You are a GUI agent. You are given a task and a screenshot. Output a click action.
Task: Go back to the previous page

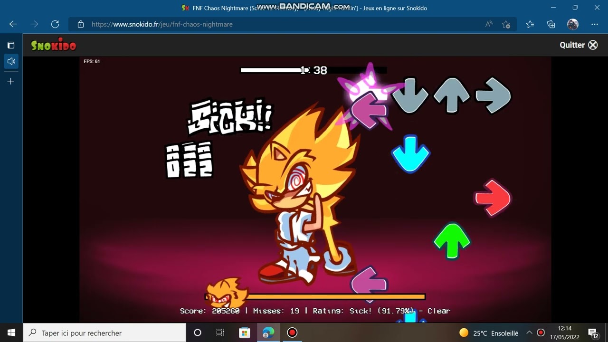click(x=13, y=24)
